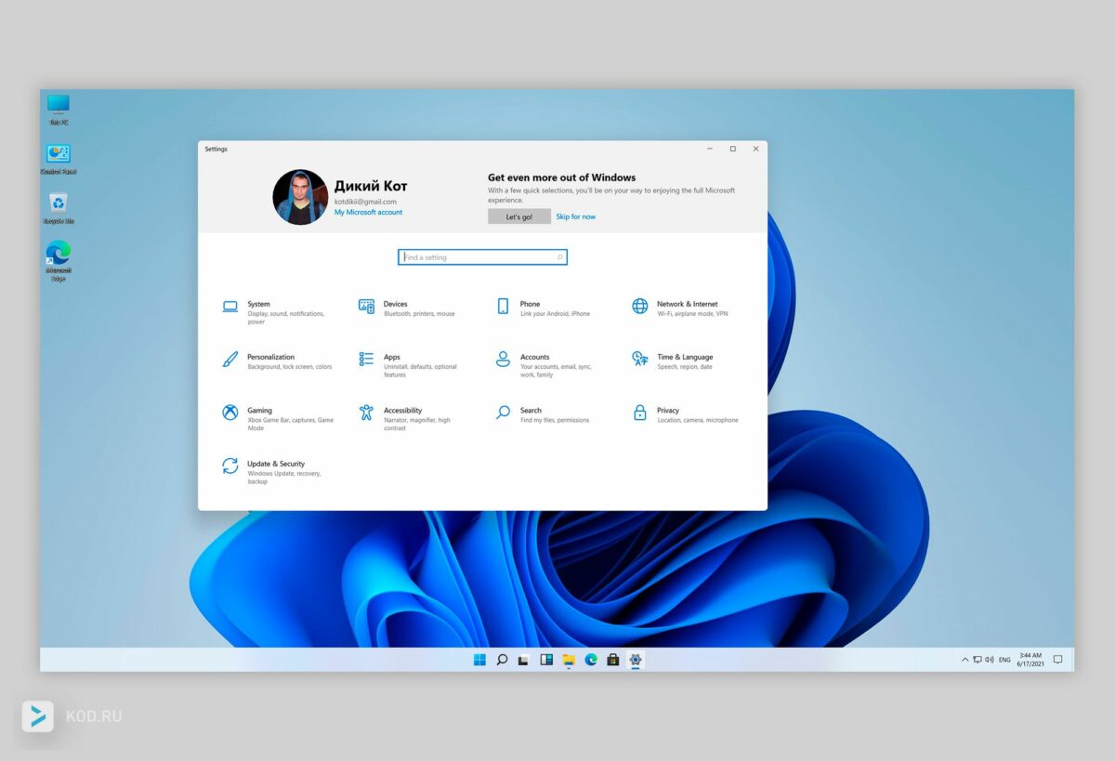
Task: Open the Phone settings category
Action: [544, 308]
